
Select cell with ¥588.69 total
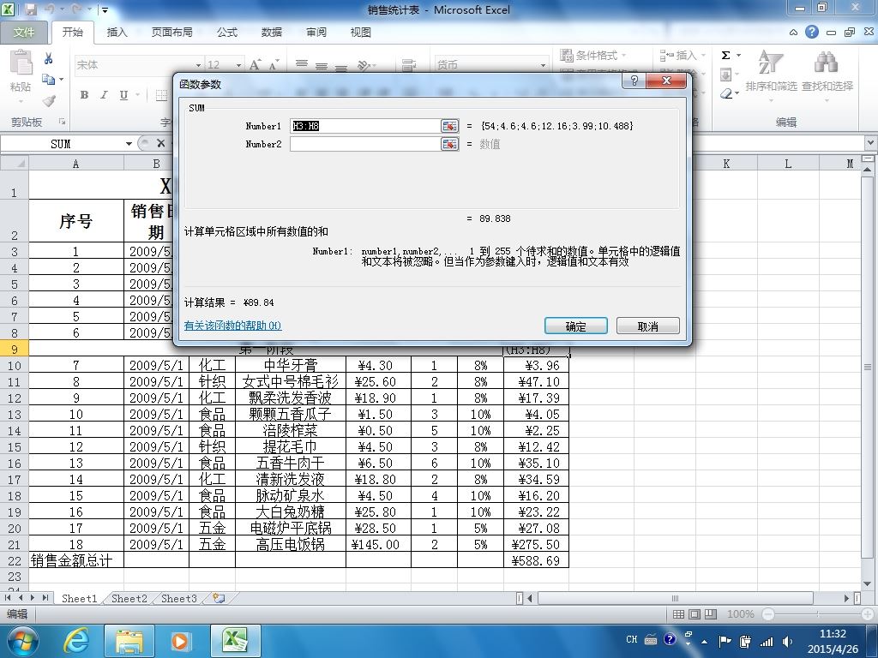click(536, 560)
